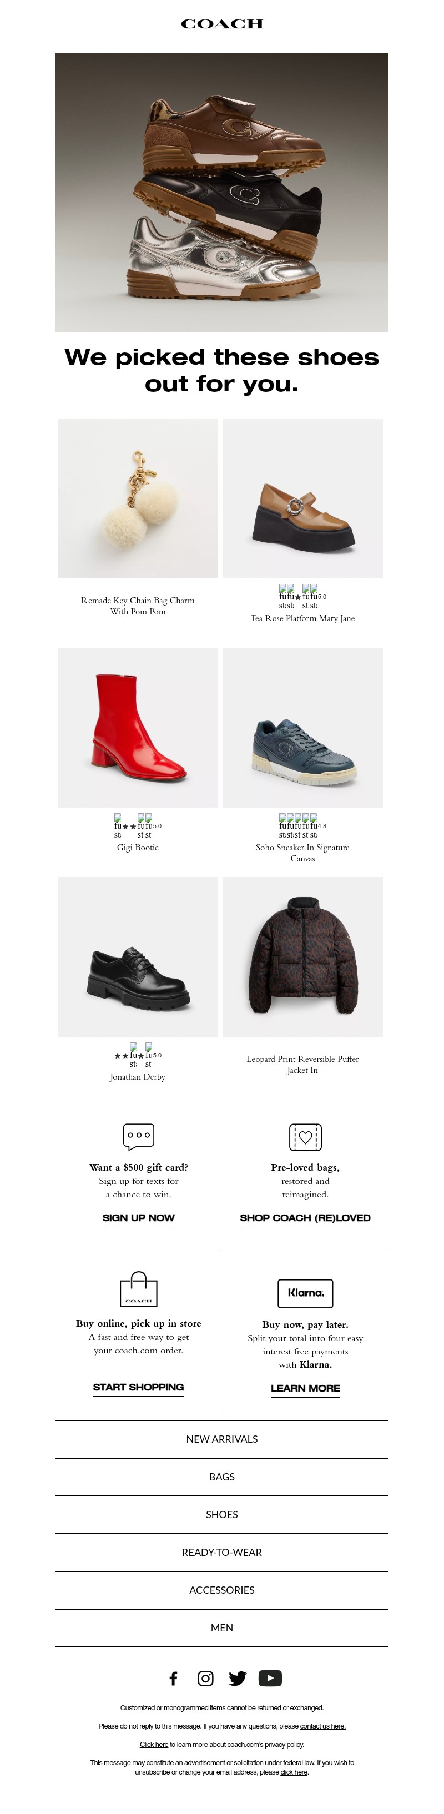Open the Facebook icon link
Image resolution: width=444 pixels, height=1814 pixels.
[173, 1678]
